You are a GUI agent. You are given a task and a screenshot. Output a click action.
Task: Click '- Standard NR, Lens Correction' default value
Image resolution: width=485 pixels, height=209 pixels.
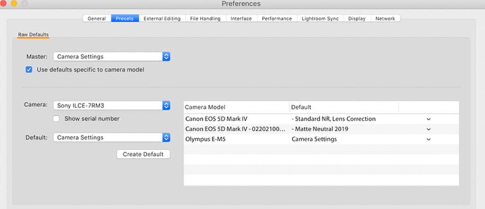333,119
